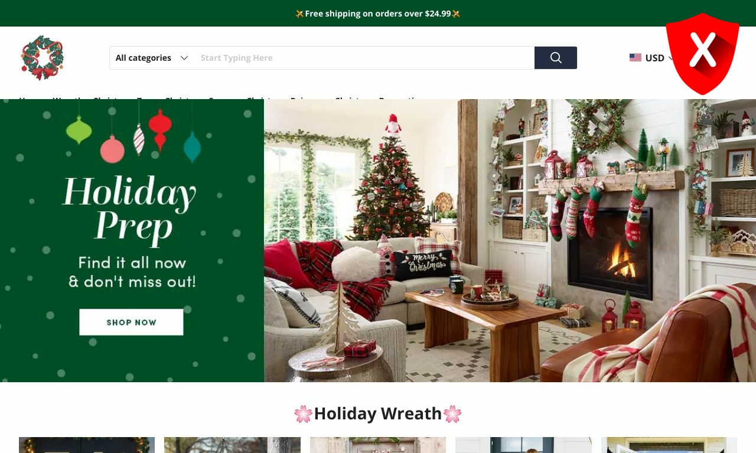Open the fourth Holiday Wreath product thumbnail

pos(523,445)
